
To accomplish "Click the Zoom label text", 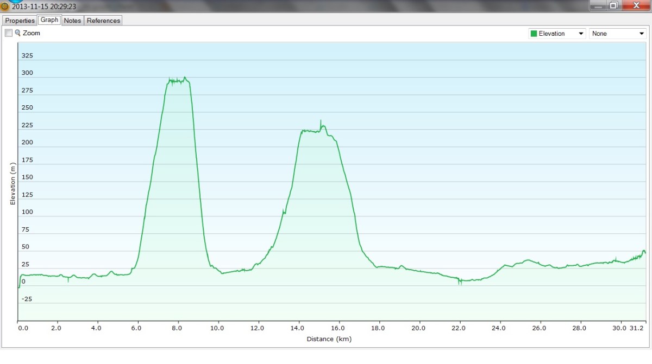I will pyautogui.click(x=32, y=33).
